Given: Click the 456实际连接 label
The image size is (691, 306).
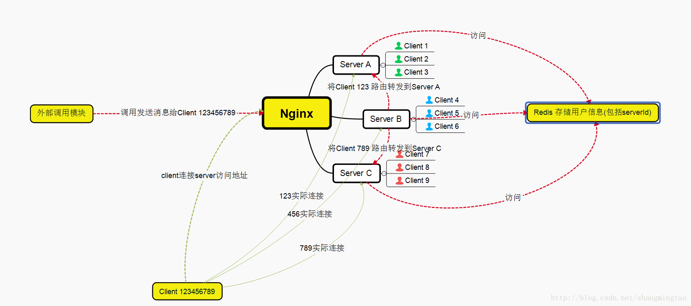Looking at the screenshot, I should (310, 214).
